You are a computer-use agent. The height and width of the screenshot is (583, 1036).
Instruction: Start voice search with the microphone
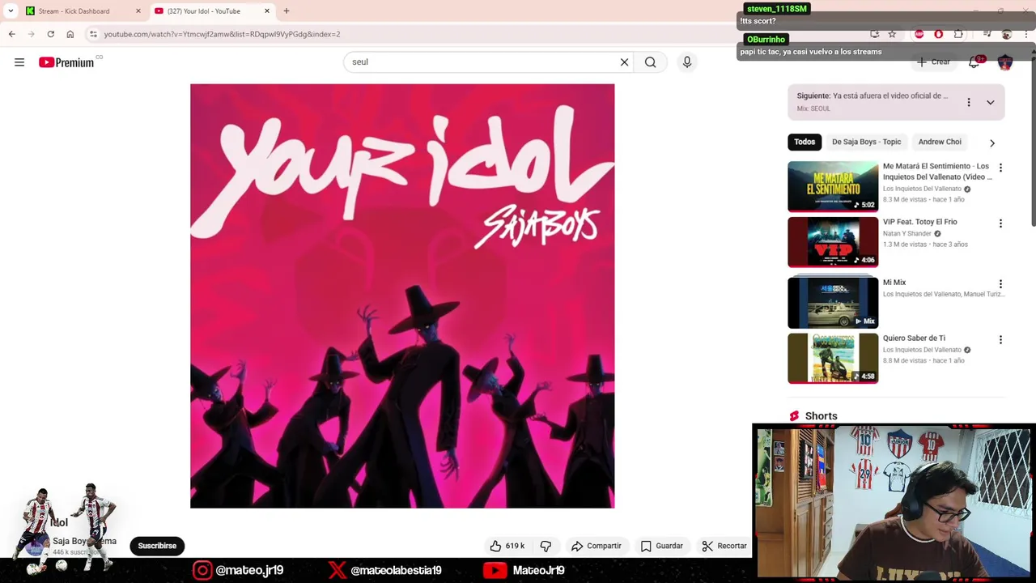tap(687, 62)
